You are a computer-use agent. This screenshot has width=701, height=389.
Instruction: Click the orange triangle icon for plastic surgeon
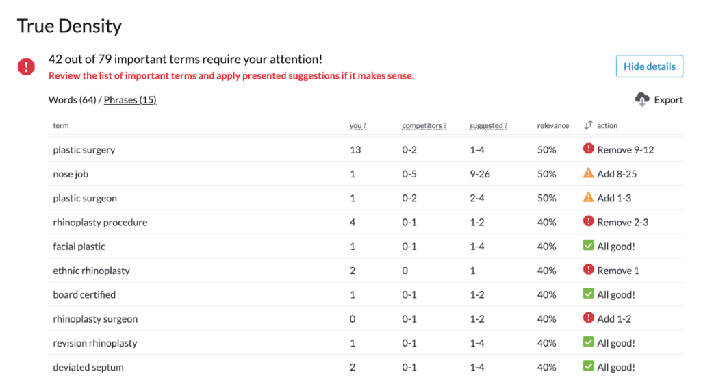pos(588,197)
